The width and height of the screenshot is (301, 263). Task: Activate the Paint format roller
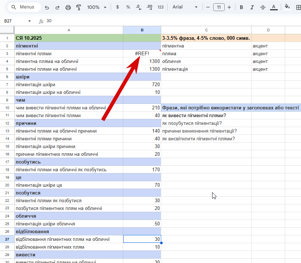pyautogui.click(x=78, y=7)
